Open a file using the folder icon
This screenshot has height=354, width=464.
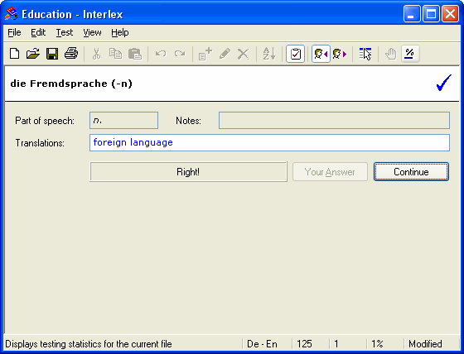33,54
